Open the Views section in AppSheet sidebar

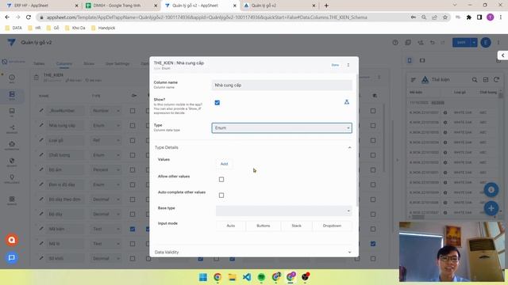(x=12, y=112)
